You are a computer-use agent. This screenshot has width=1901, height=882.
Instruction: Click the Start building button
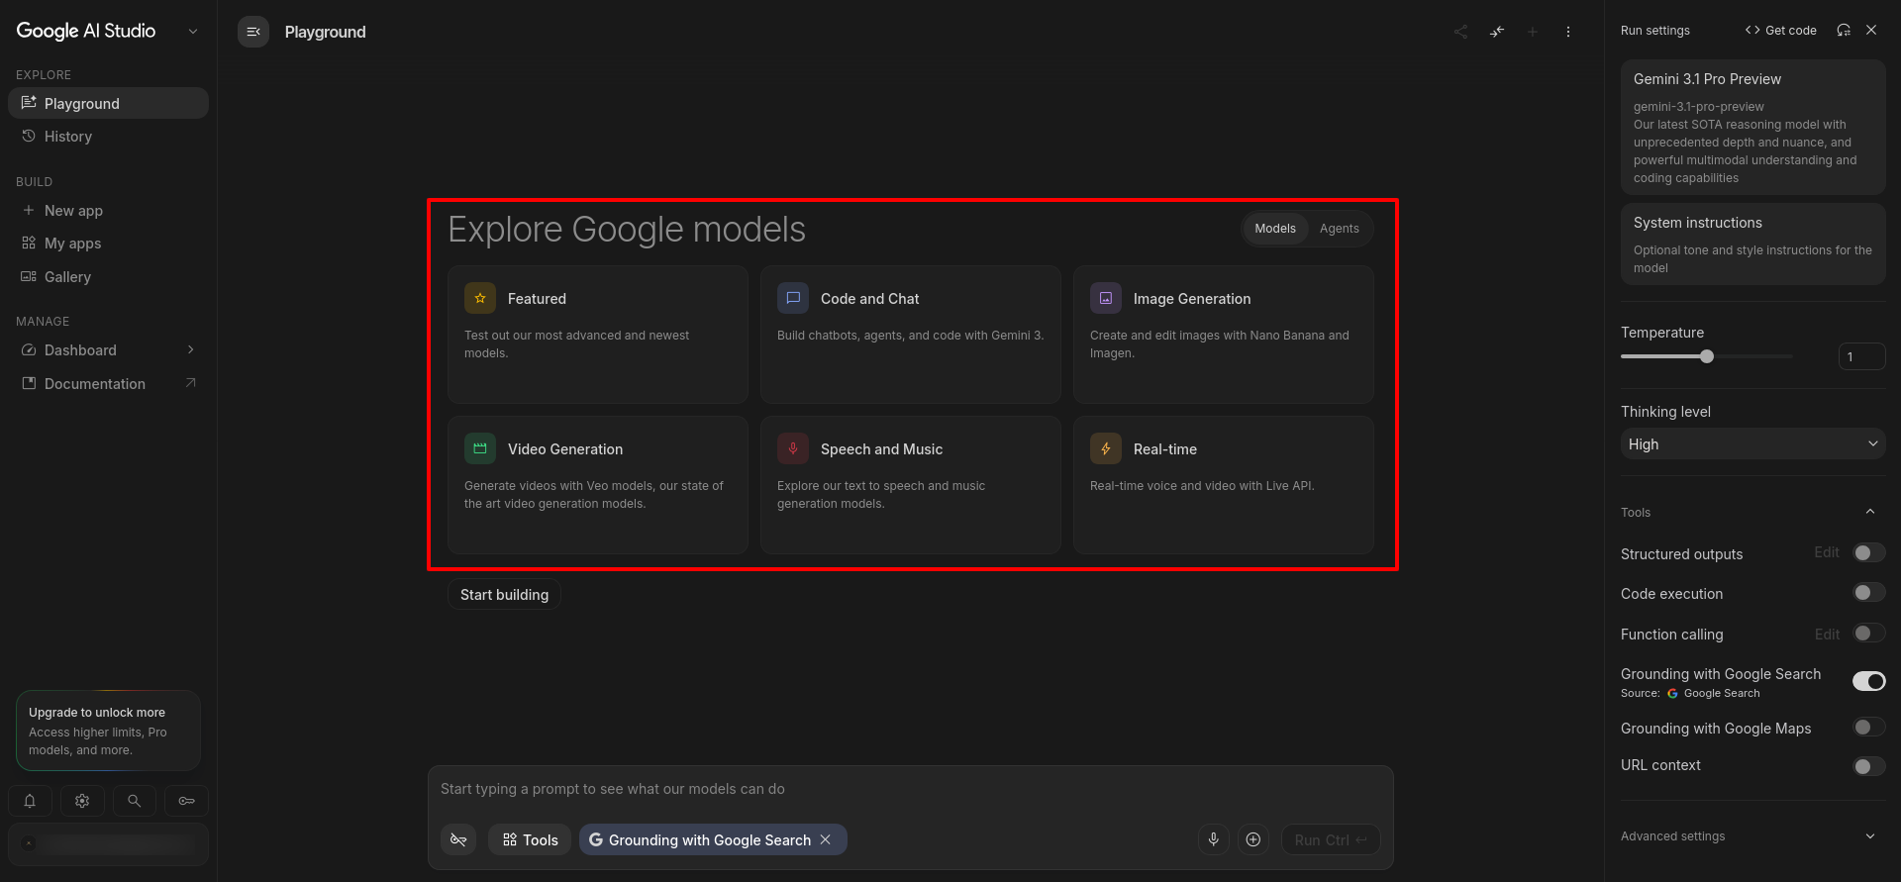[x=504, y=594]
